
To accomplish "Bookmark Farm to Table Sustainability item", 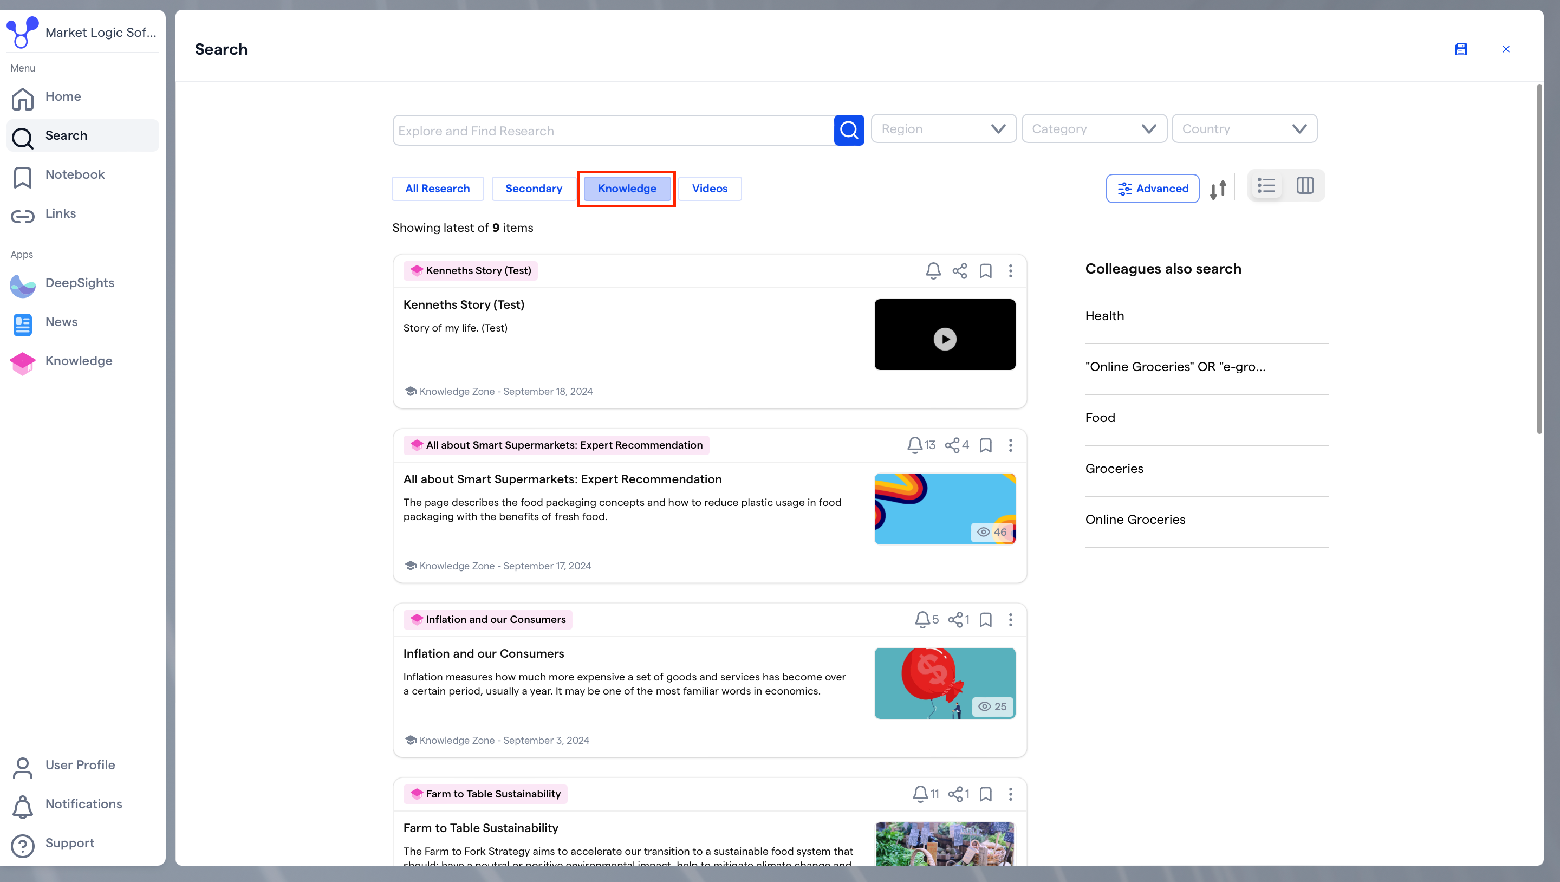I will [986, 794].
